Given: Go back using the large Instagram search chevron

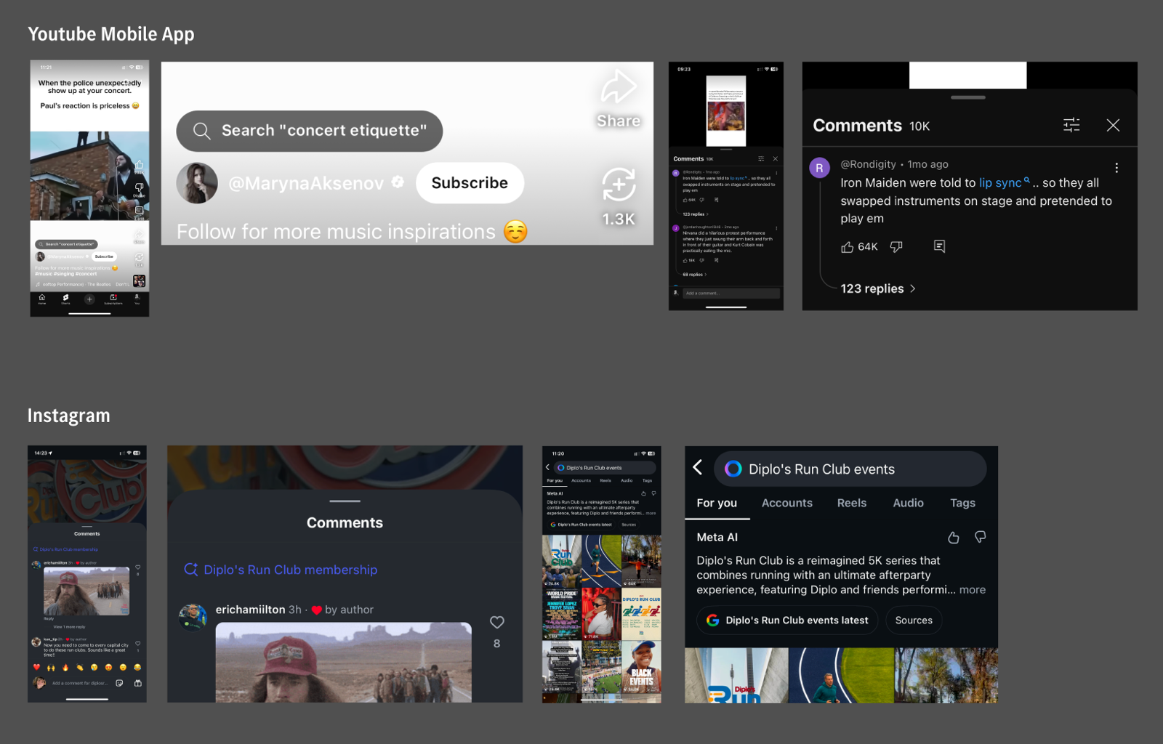Looking at the screenshot, I should [x=698, y=467].
